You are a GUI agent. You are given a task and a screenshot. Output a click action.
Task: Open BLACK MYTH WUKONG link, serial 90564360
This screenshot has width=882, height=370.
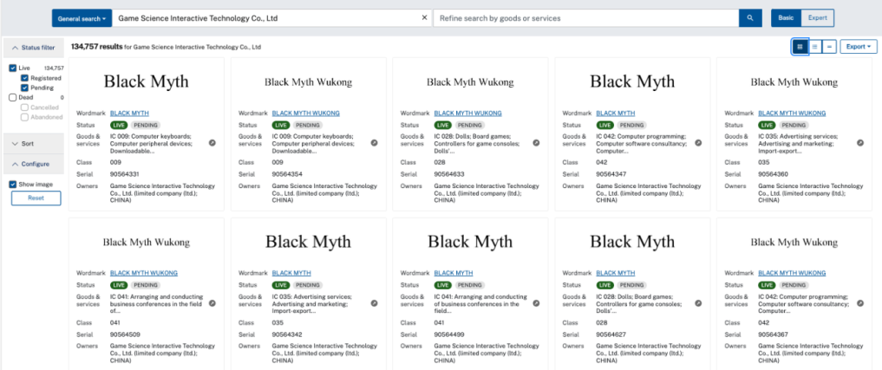[x=792, y=113]
